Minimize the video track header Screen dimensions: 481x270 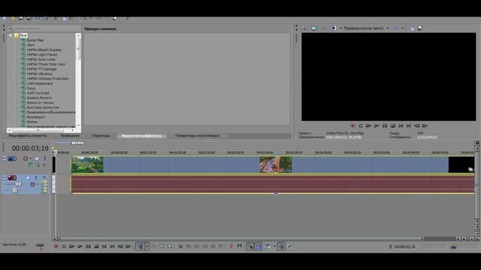point(5,158)
